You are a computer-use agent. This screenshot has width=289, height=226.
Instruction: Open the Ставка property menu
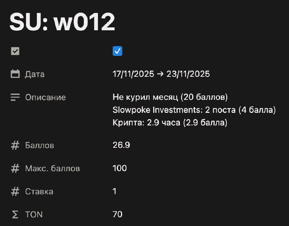39,191
